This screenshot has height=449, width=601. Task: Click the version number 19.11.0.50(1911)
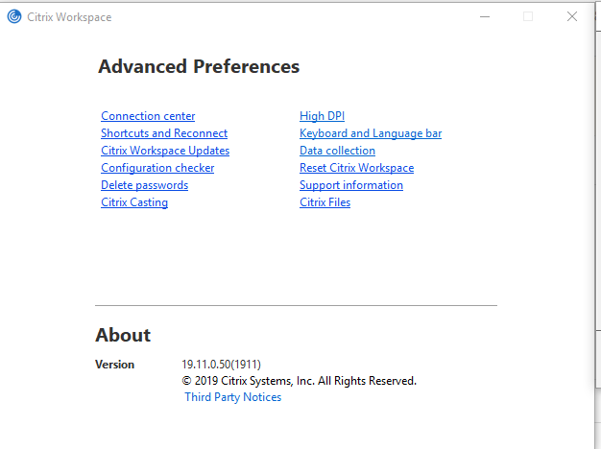(221, 365)
